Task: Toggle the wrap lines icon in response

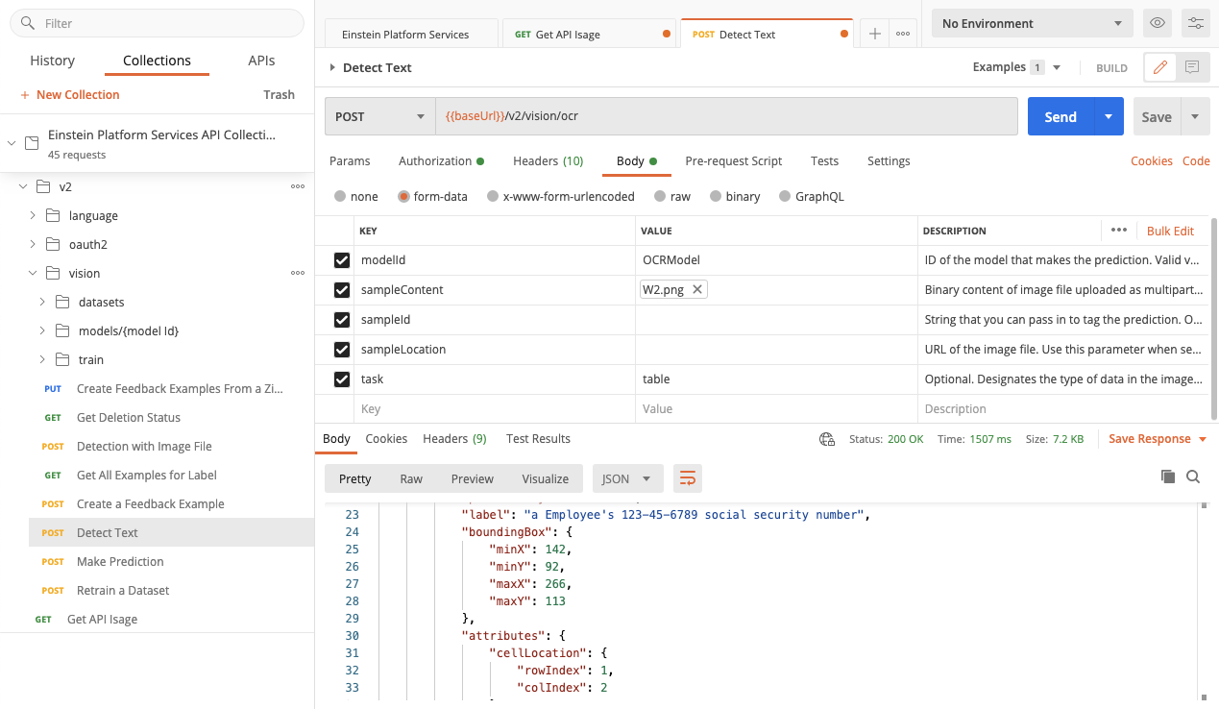Action: tap(687, 477)
